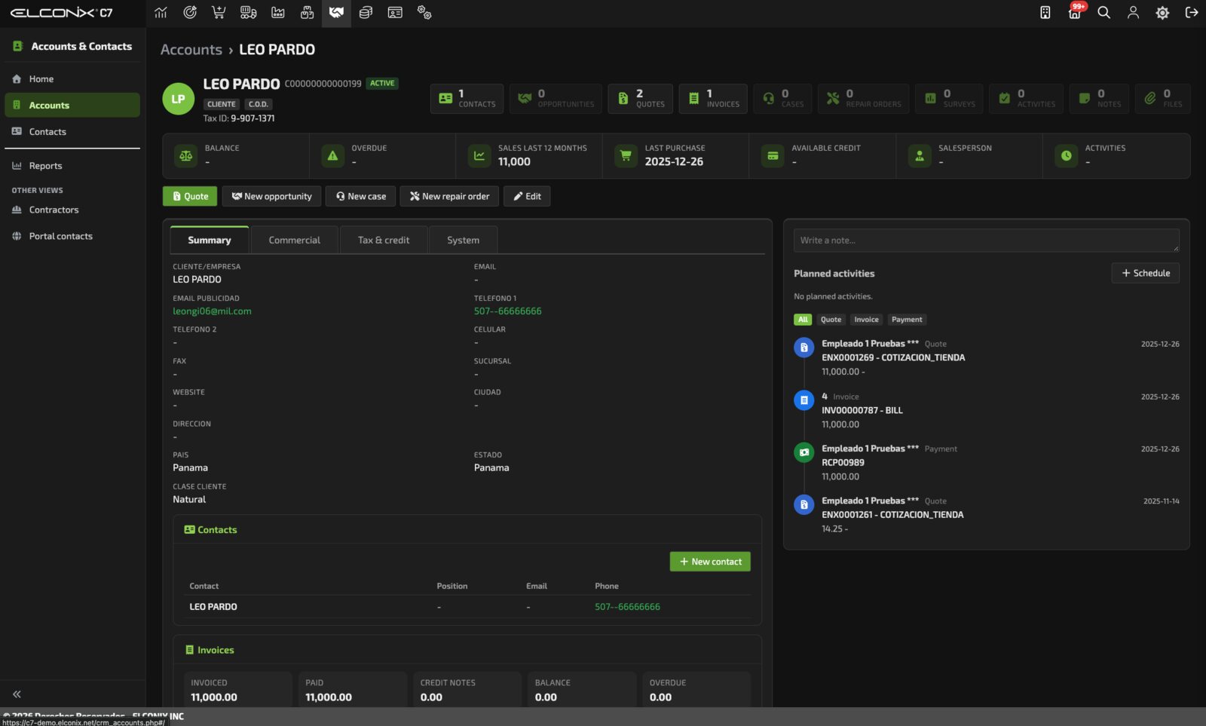
Task: Open the coins finance module icon
Action: click(x=366, y=13)
